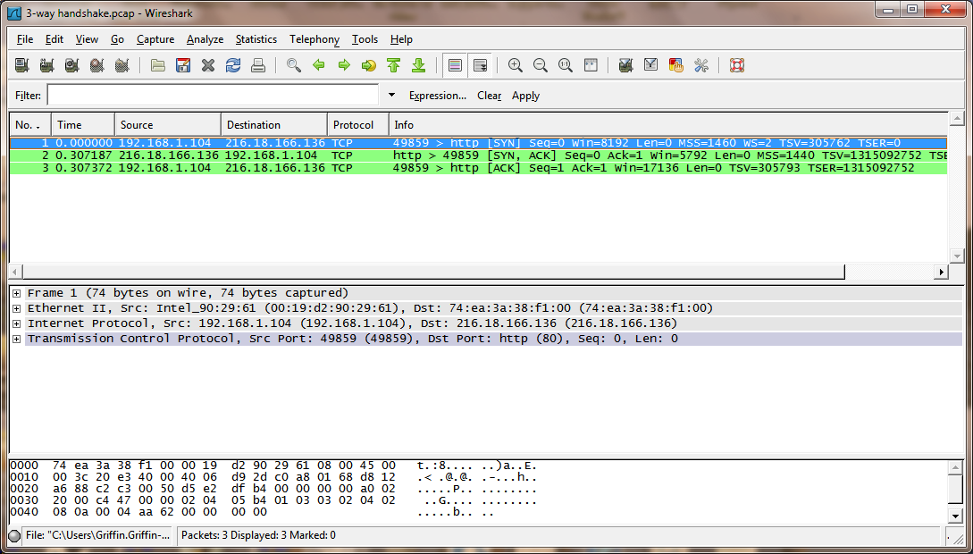
Task: Select packet 1 with SYN flag
Action: tap(478, 143)
